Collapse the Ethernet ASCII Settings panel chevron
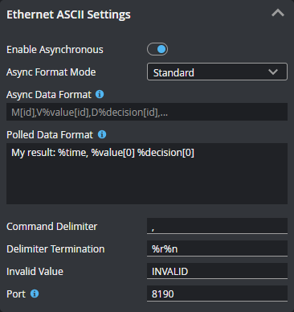Screen dimensions: 294x312 pos(278,13)
